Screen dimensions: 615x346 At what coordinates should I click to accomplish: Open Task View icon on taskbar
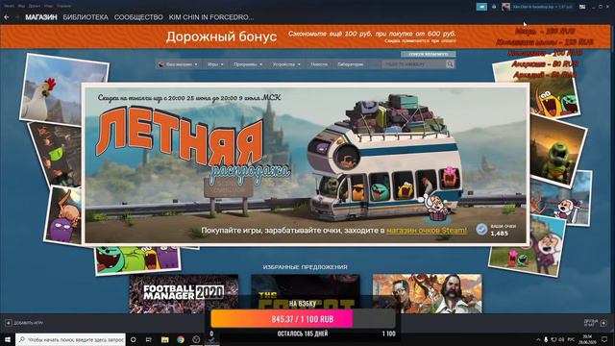pos(149,339)
